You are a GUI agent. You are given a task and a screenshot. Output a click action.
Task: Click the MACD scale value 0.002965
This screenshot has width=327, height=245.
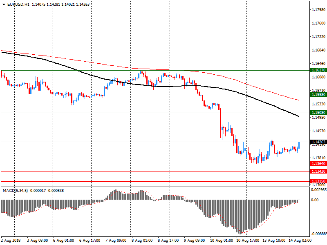319,190
